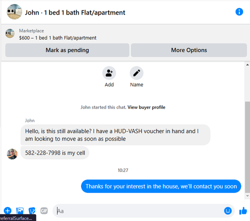Send a thumbs-up like
250x221 pixels.
(243, 210)
